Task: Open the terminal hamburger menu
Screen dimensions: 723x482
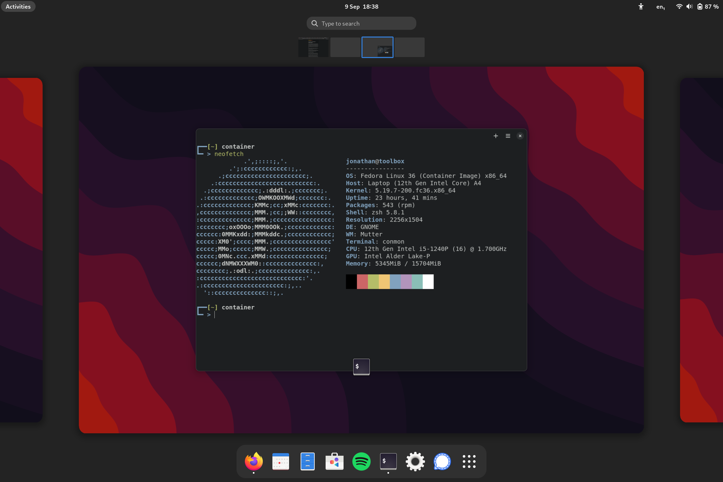Action: (508, 136)
